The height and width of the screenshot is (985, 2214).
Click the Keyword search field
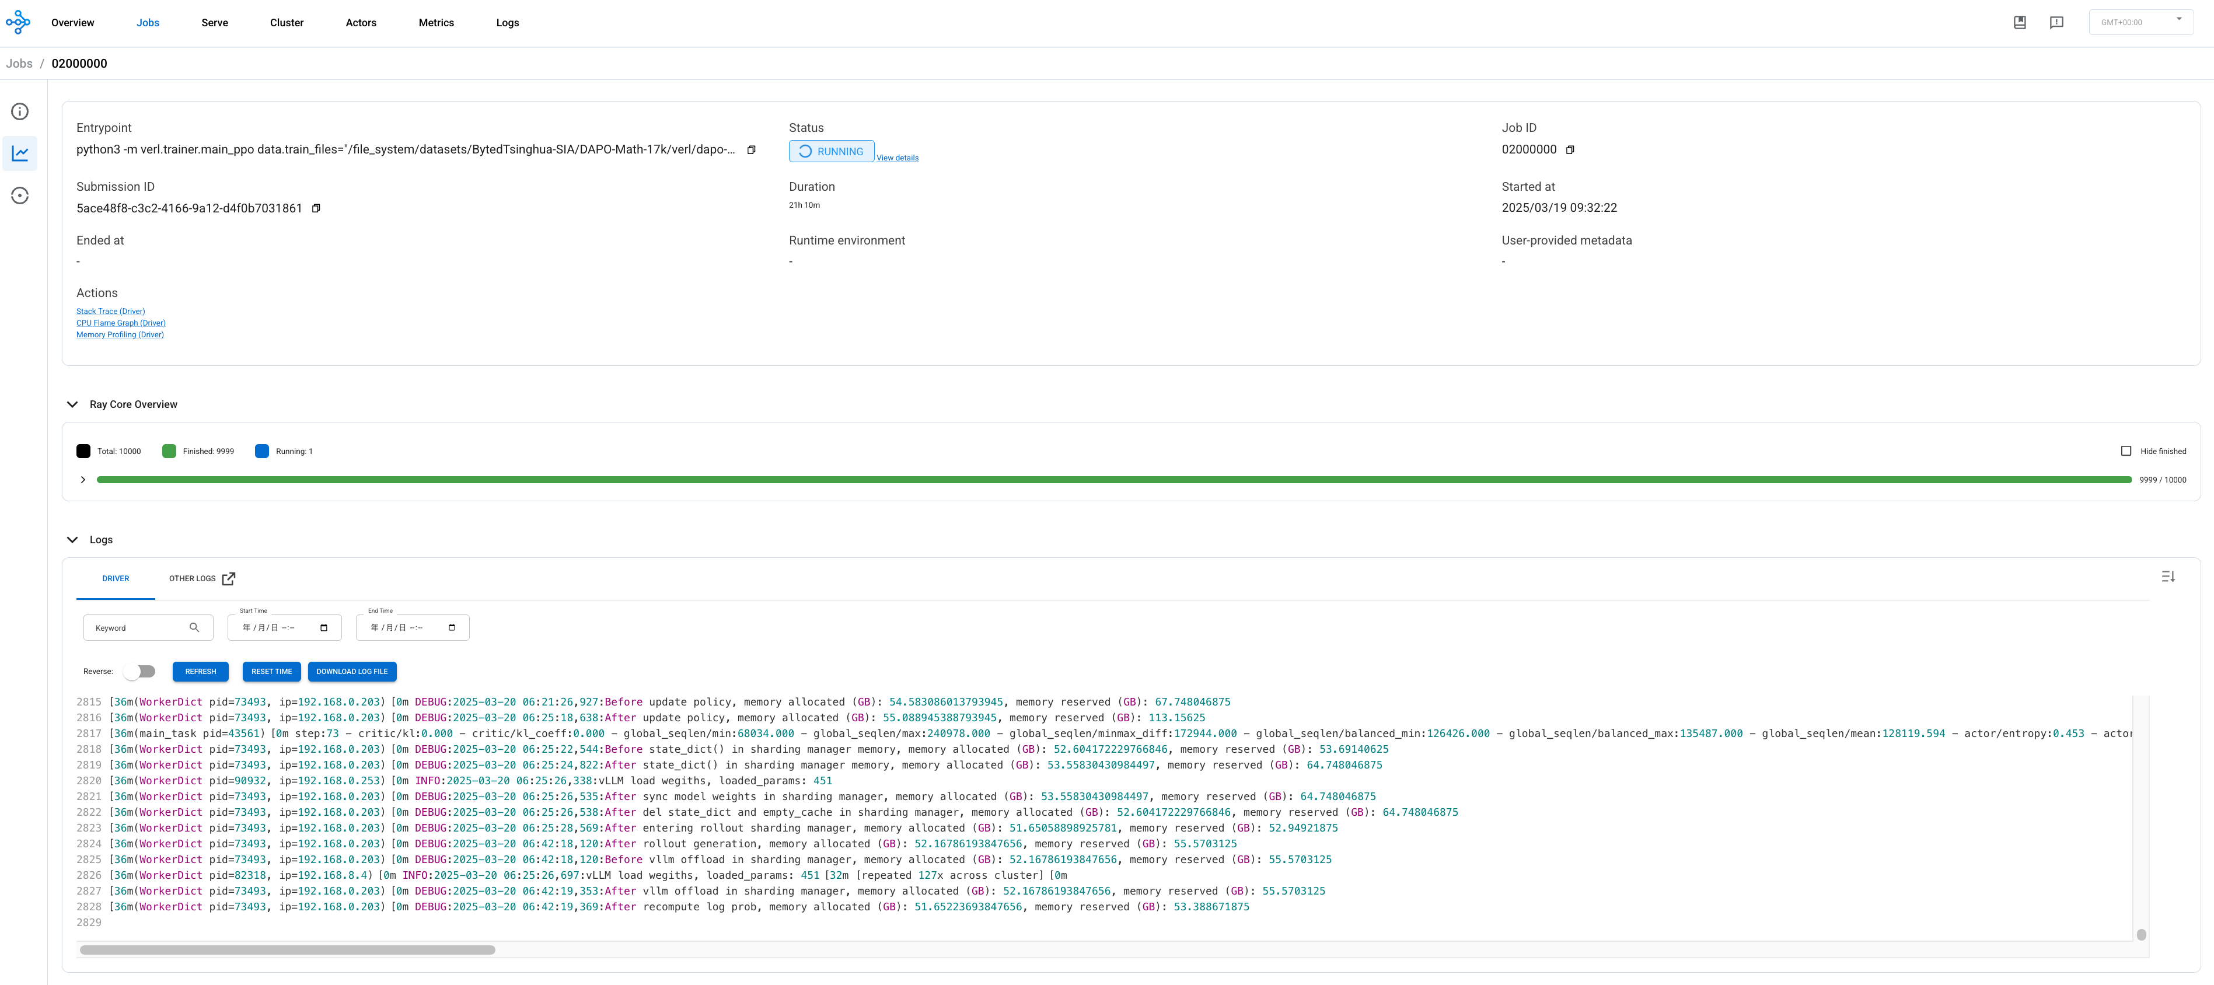(138, 628)
